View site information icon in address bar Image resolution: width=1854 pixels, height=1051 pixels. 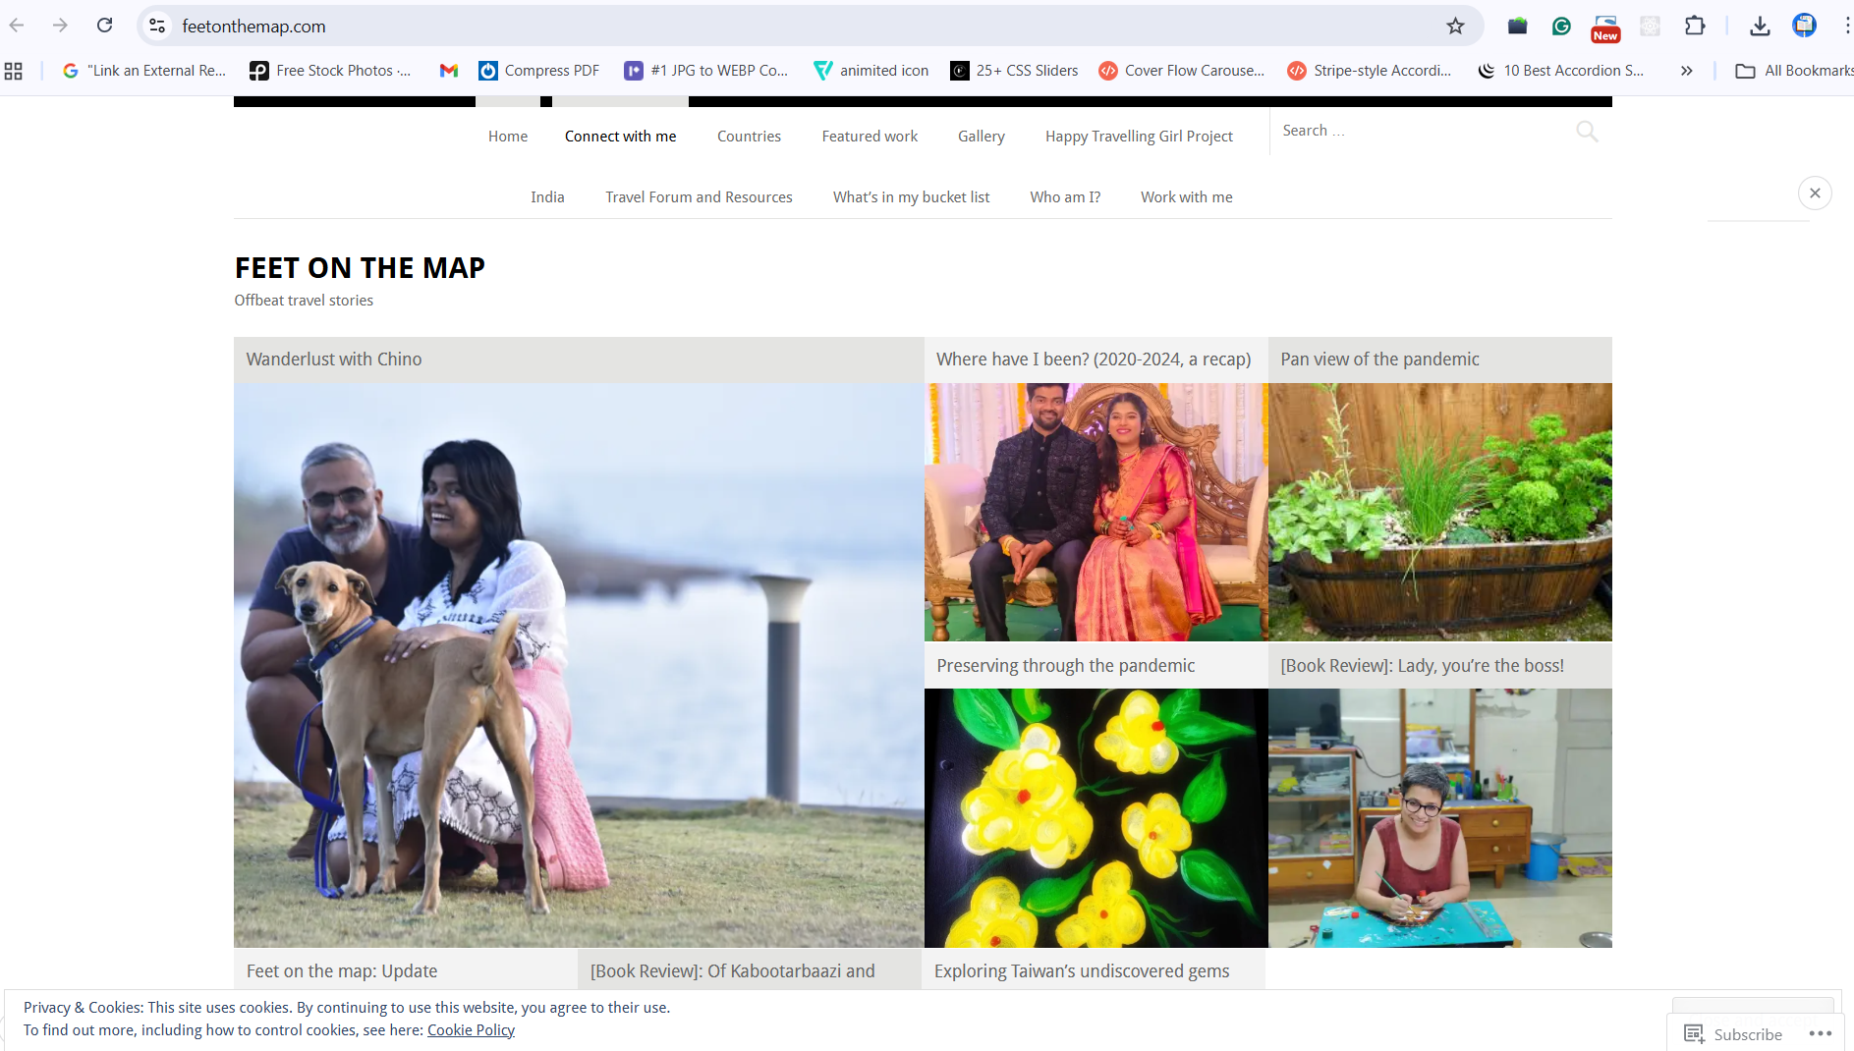pos(157,26)
